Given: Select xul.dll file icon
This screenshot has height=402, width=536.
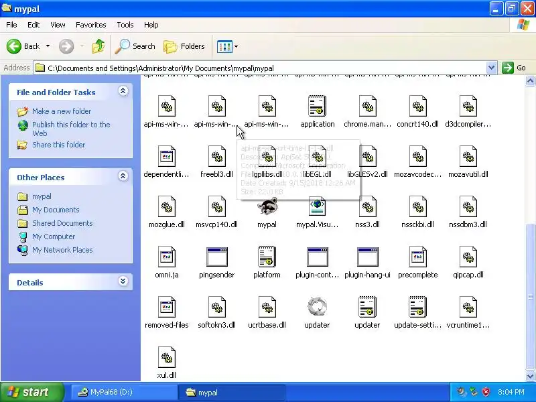Looking at the screenshot, I should click(x=166, y=357).
